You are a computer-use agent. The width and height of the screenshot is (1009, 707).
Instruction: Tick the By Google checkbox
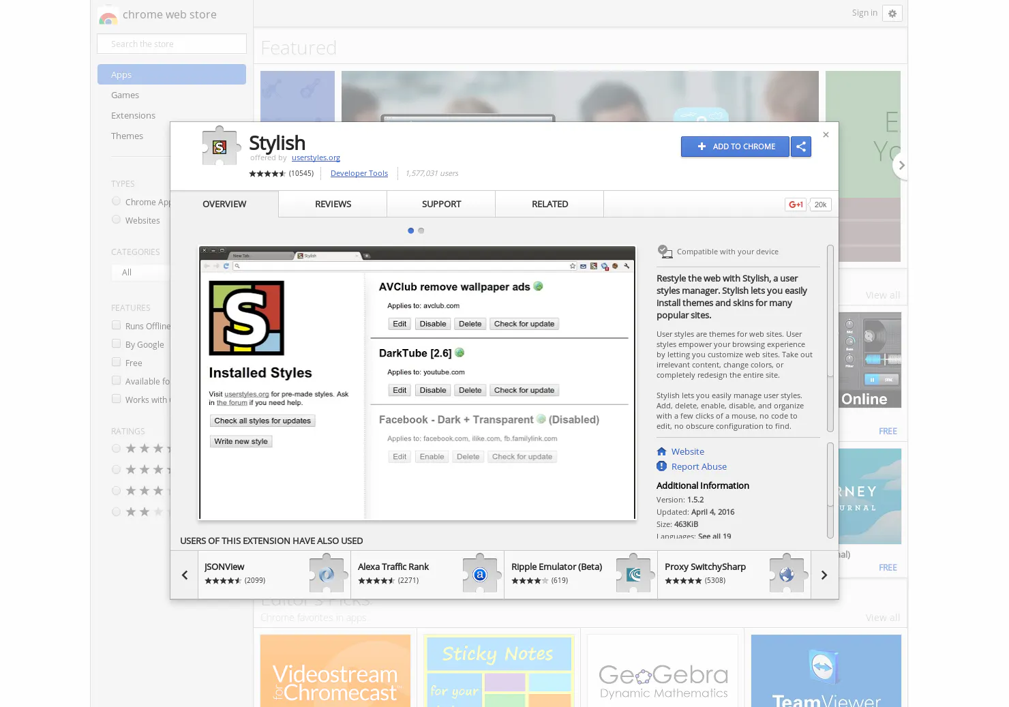click(117, 344)
